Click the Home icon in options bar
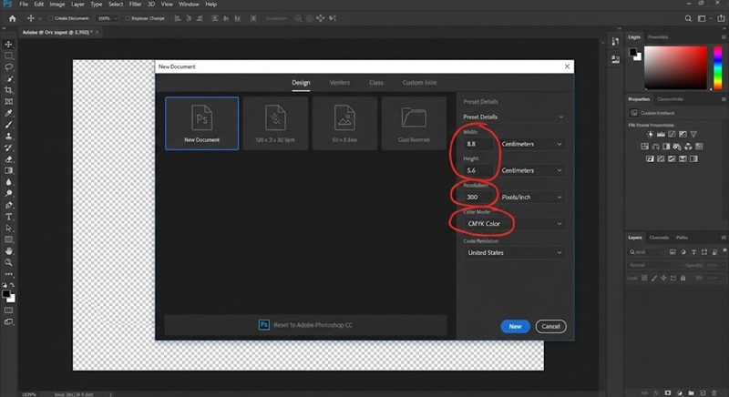Image resolution: width=729 pixels, height=397 pixels. tap(13, 18)
